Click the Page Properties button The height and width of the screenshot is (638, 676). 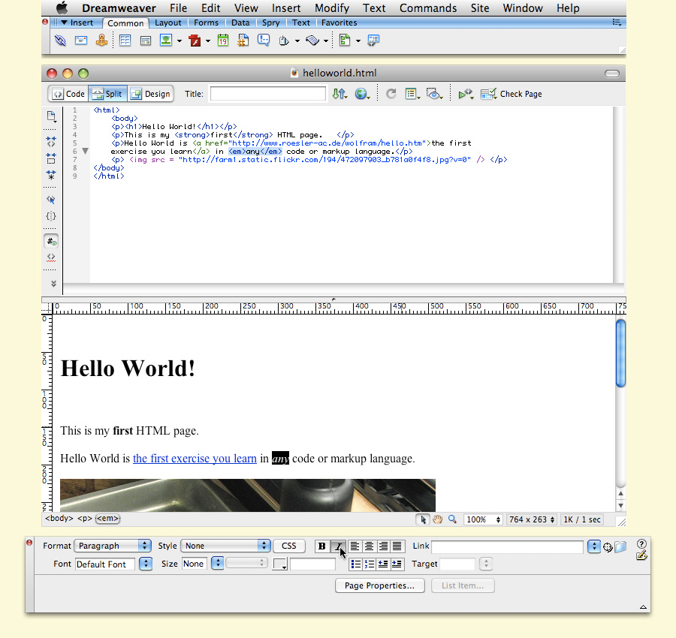pyautogui.click(x=379, y=585)
